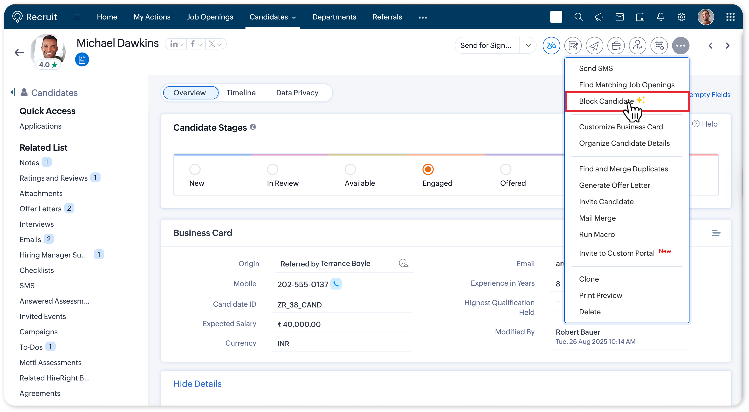The image size is (749, 412).
Task: Open the Zia AI assistant icon
Action: (x=551, y=46)
